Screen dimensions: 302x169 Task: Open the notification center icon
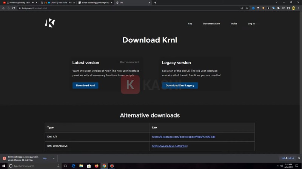click(297, 166)
